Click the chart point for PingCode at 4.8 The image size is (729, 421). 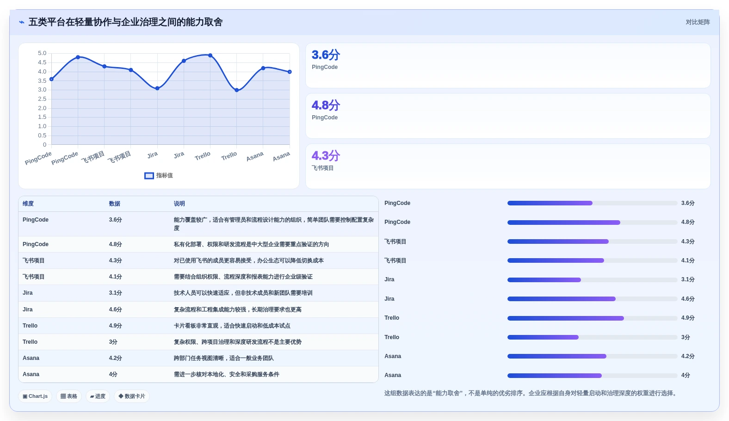pyautogui.click(x=78, y=57)
